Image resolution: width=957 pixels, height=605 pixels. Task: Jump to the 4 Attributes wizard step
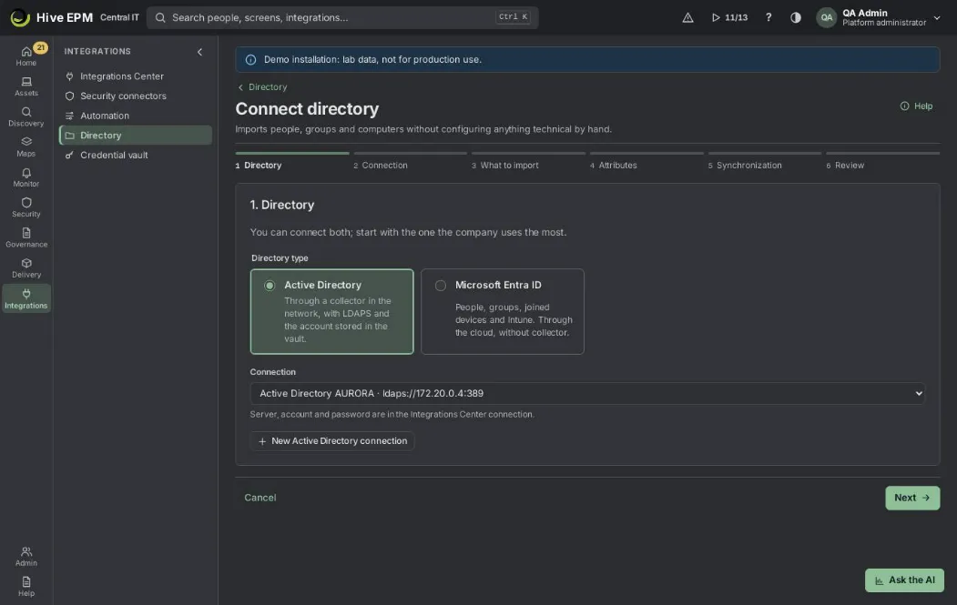(646, 162)
